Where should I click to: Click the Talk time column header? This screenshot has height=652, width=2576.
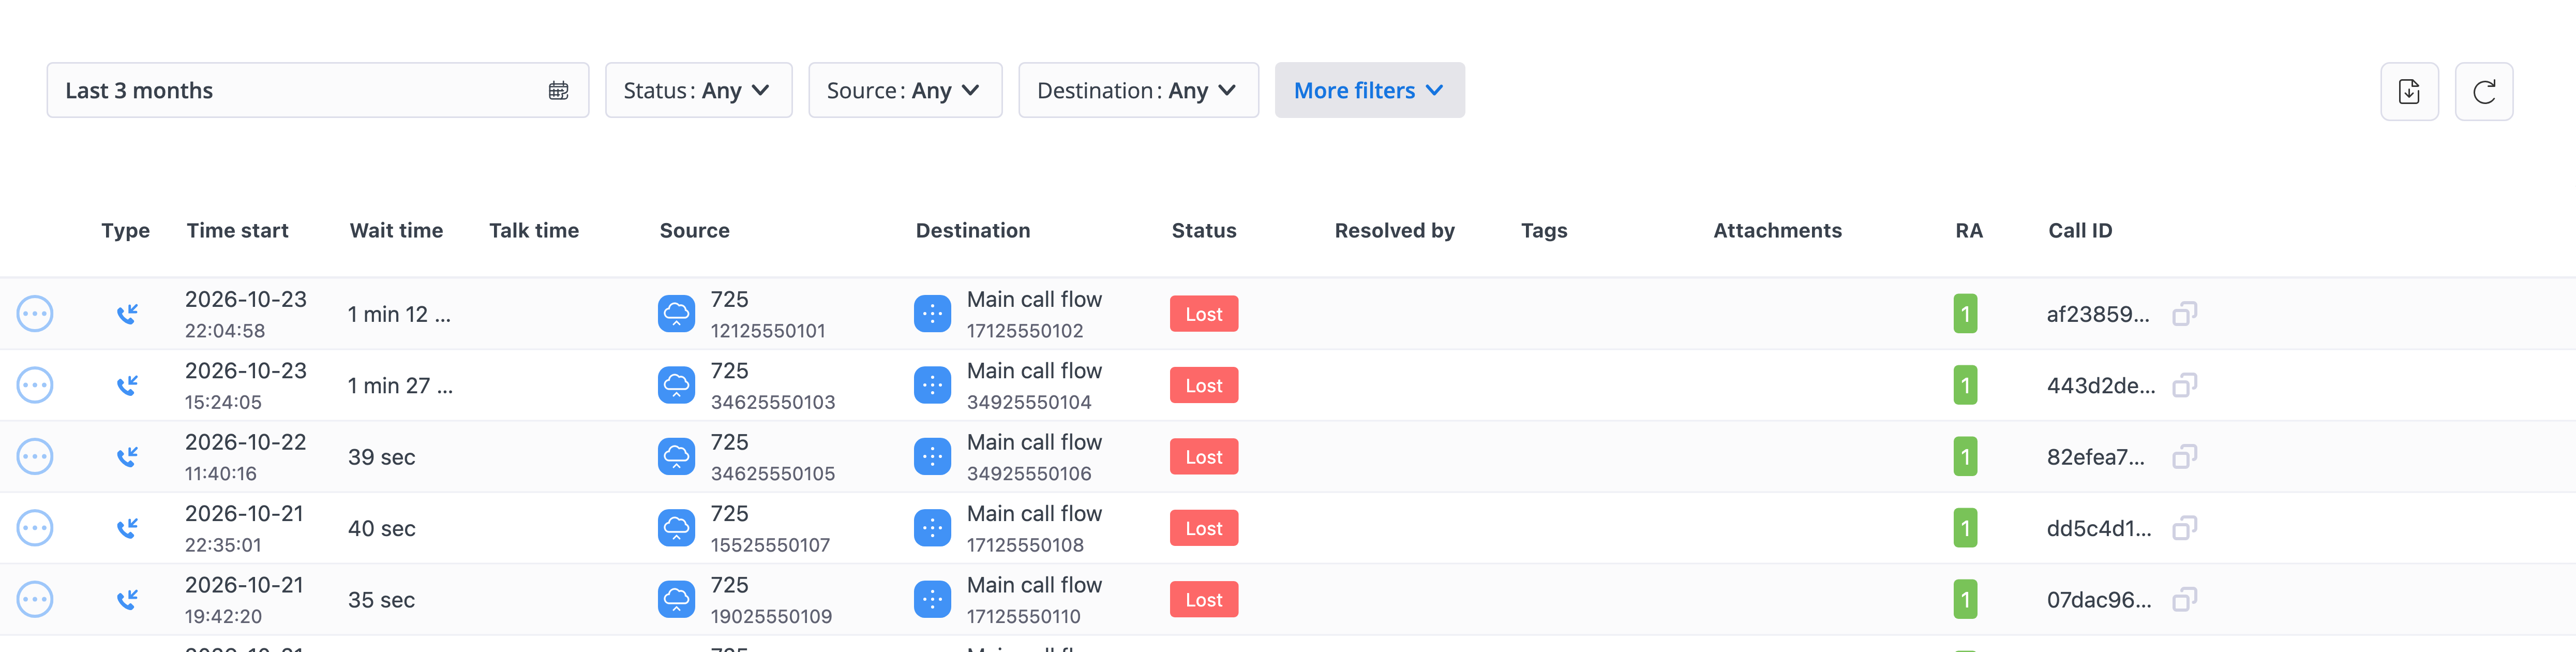click(x=534, y=231)
